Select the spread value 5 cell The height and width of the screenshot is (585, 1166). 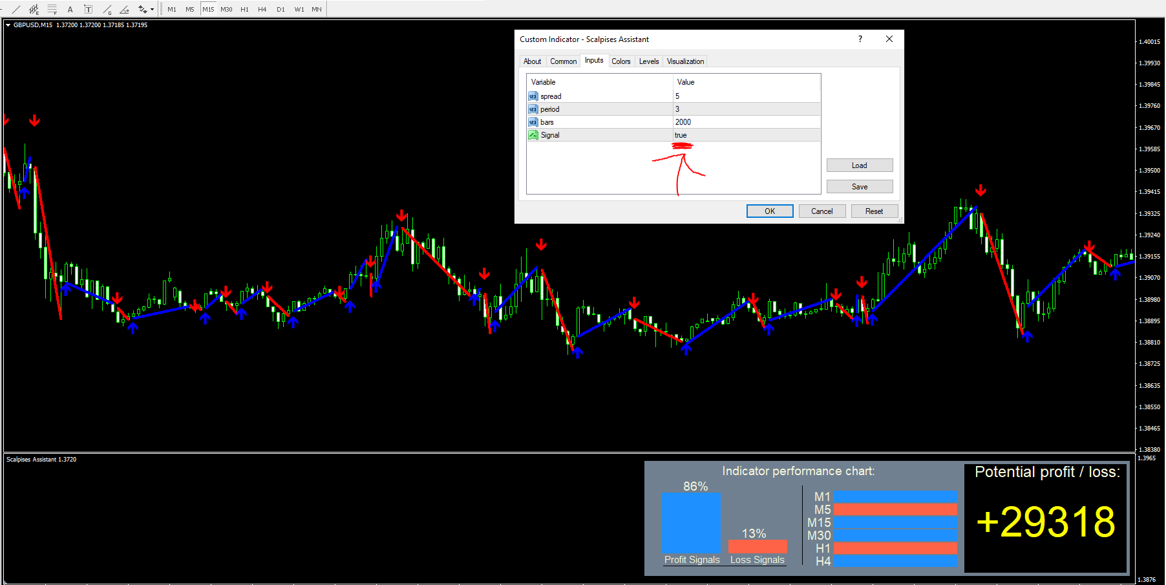click(747, 96)
